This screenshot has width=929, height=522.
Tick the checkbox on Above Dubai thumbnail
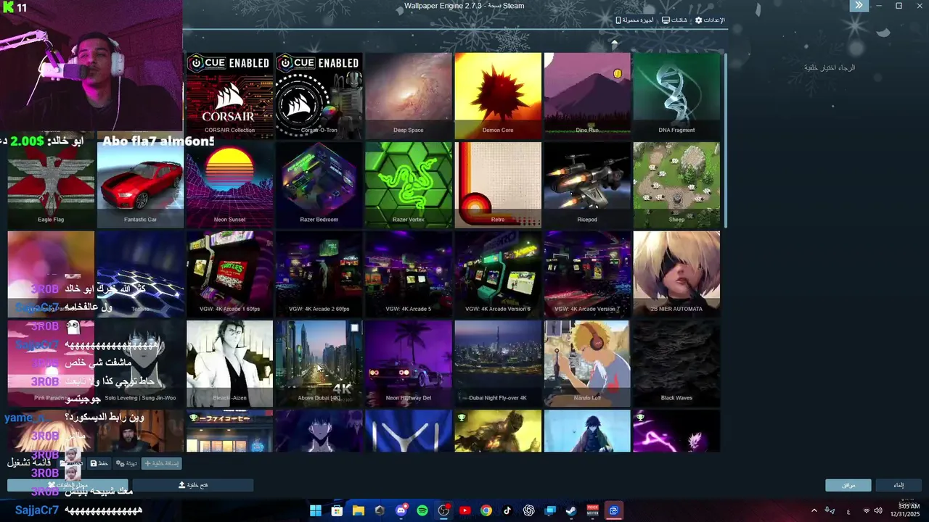pyautogui.click(x=354, y=328)
